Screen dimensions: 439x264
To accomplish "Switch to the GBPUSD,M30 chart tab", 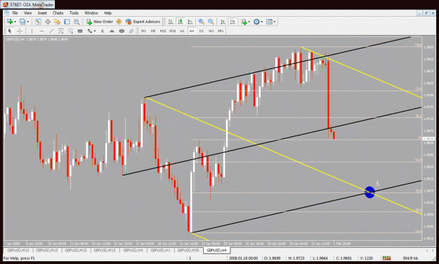I will 188,250.
